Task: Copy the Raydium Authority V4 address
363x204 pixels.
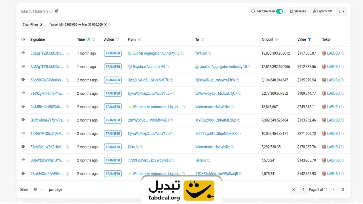Action: (167, 67)
